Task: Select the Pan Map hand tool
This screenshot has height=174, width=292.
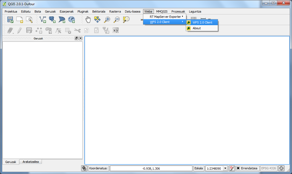Action: (88, 19)
